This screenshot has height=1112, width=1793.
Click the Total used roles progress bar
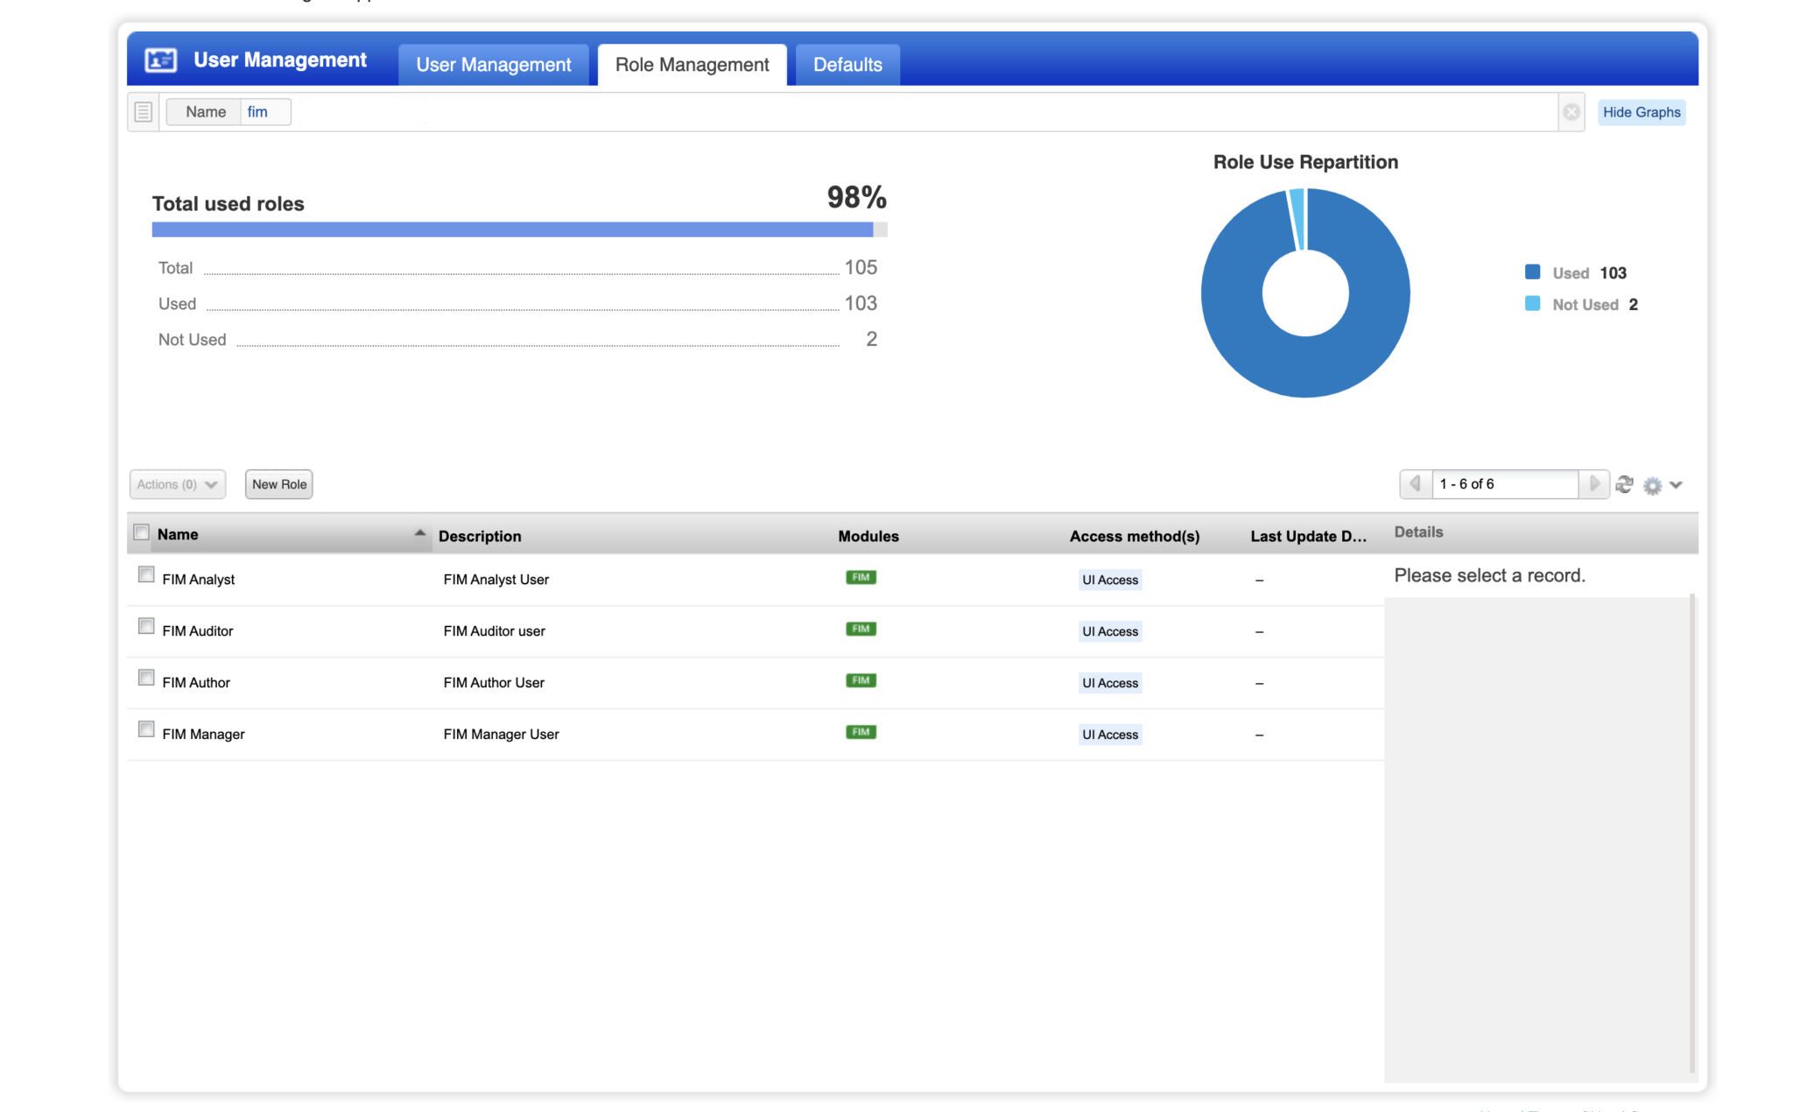[x=517, y=229]
